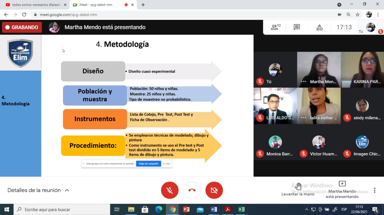The image size is (384, 215).
Task: Select LUIS ALDO S... video tile
Action: click(275, 106)
